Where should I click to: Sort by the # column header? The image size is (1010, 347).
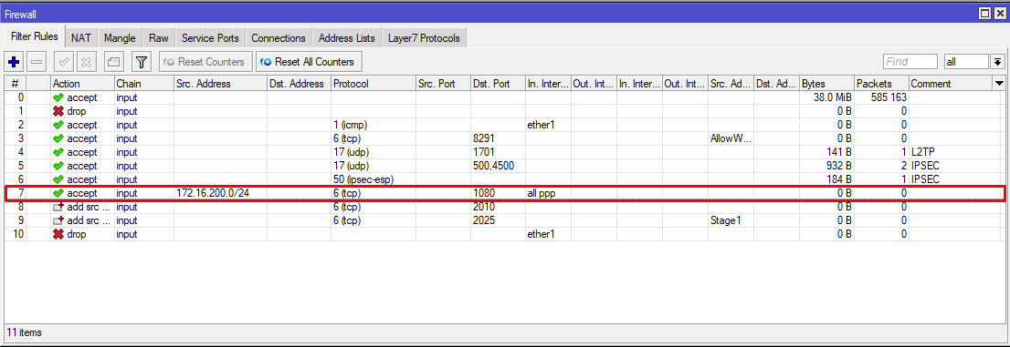[15, 84]
